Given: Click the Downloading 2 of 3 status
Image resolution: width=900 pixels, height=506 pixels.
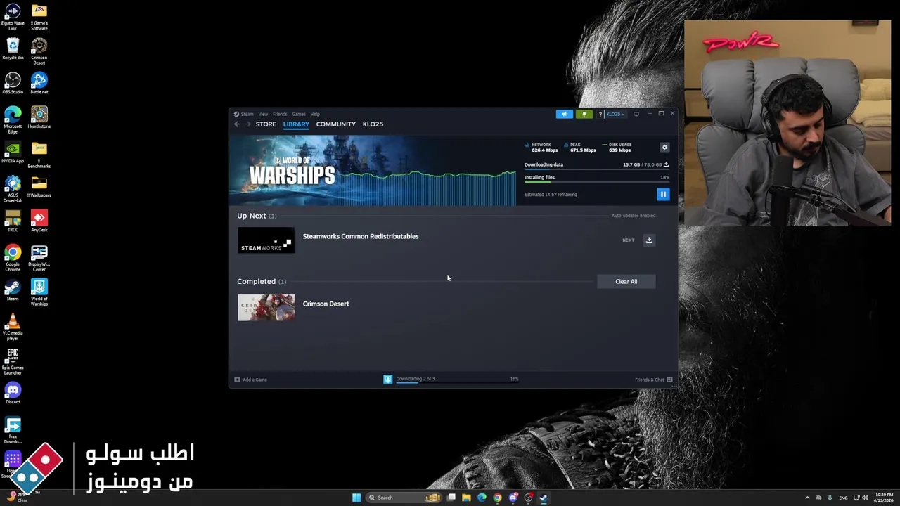Looking at the screenshot, I should click(415, 379).
